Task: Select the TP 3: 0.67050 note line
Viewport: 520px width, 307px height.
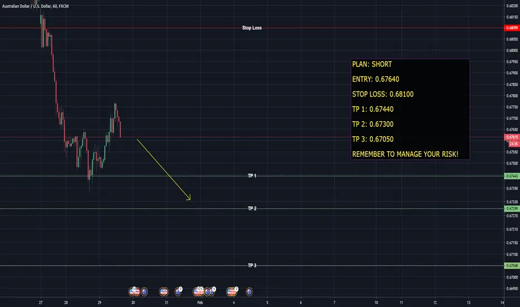Action: coord(373,139)
